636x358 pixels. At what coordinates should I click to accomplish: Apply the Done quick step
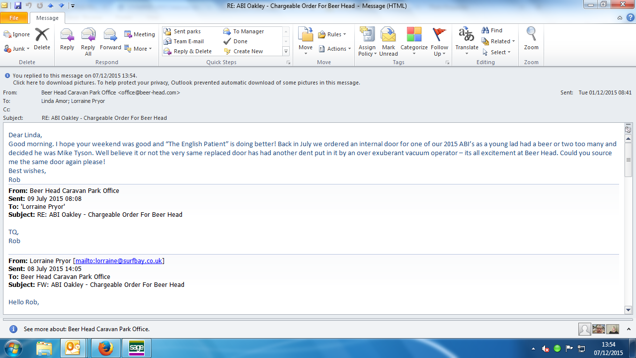236,41
